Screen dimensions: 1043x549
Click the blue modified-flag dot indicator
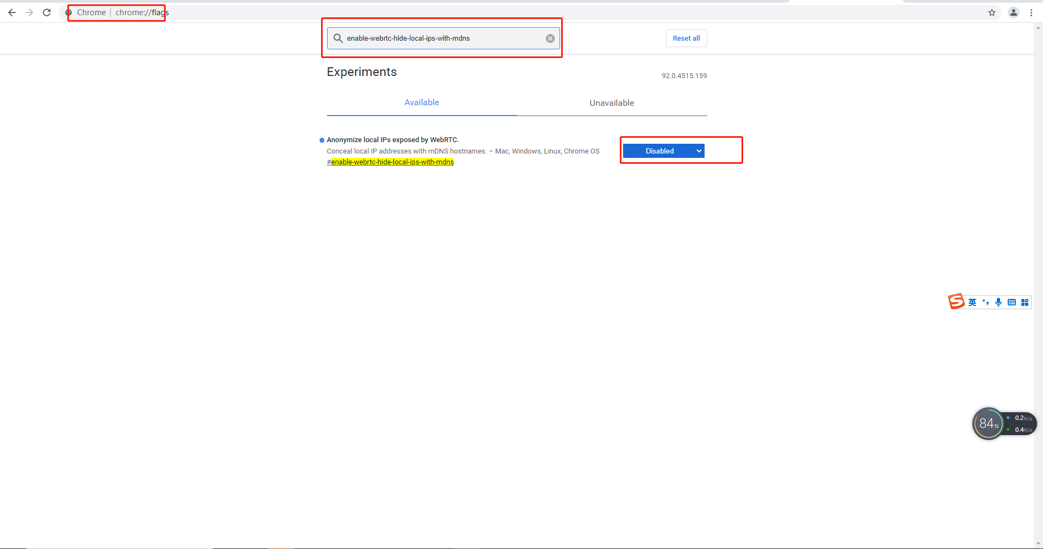(x=322, y=141)
